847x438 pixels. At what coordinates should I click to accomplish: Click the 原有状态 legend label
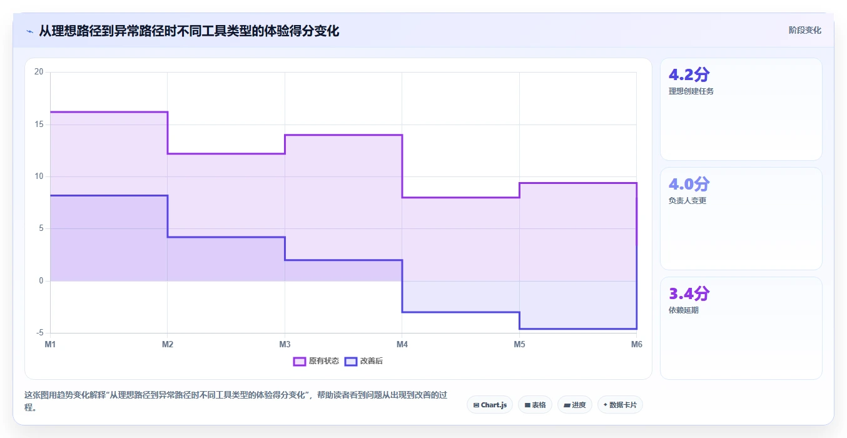pyautogui.click(x=324, y=361)
